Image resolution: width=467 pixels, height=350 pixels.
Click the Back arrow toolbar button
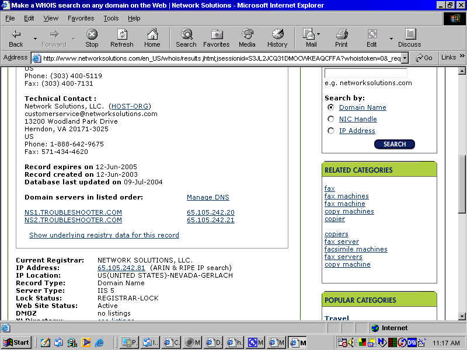click(x=16, y=38)
